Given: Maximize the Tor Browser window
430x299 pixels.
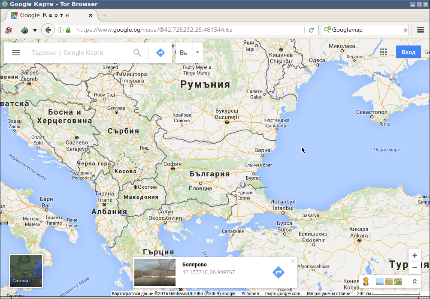Looking at the screenshot, I should pos(419,4).
